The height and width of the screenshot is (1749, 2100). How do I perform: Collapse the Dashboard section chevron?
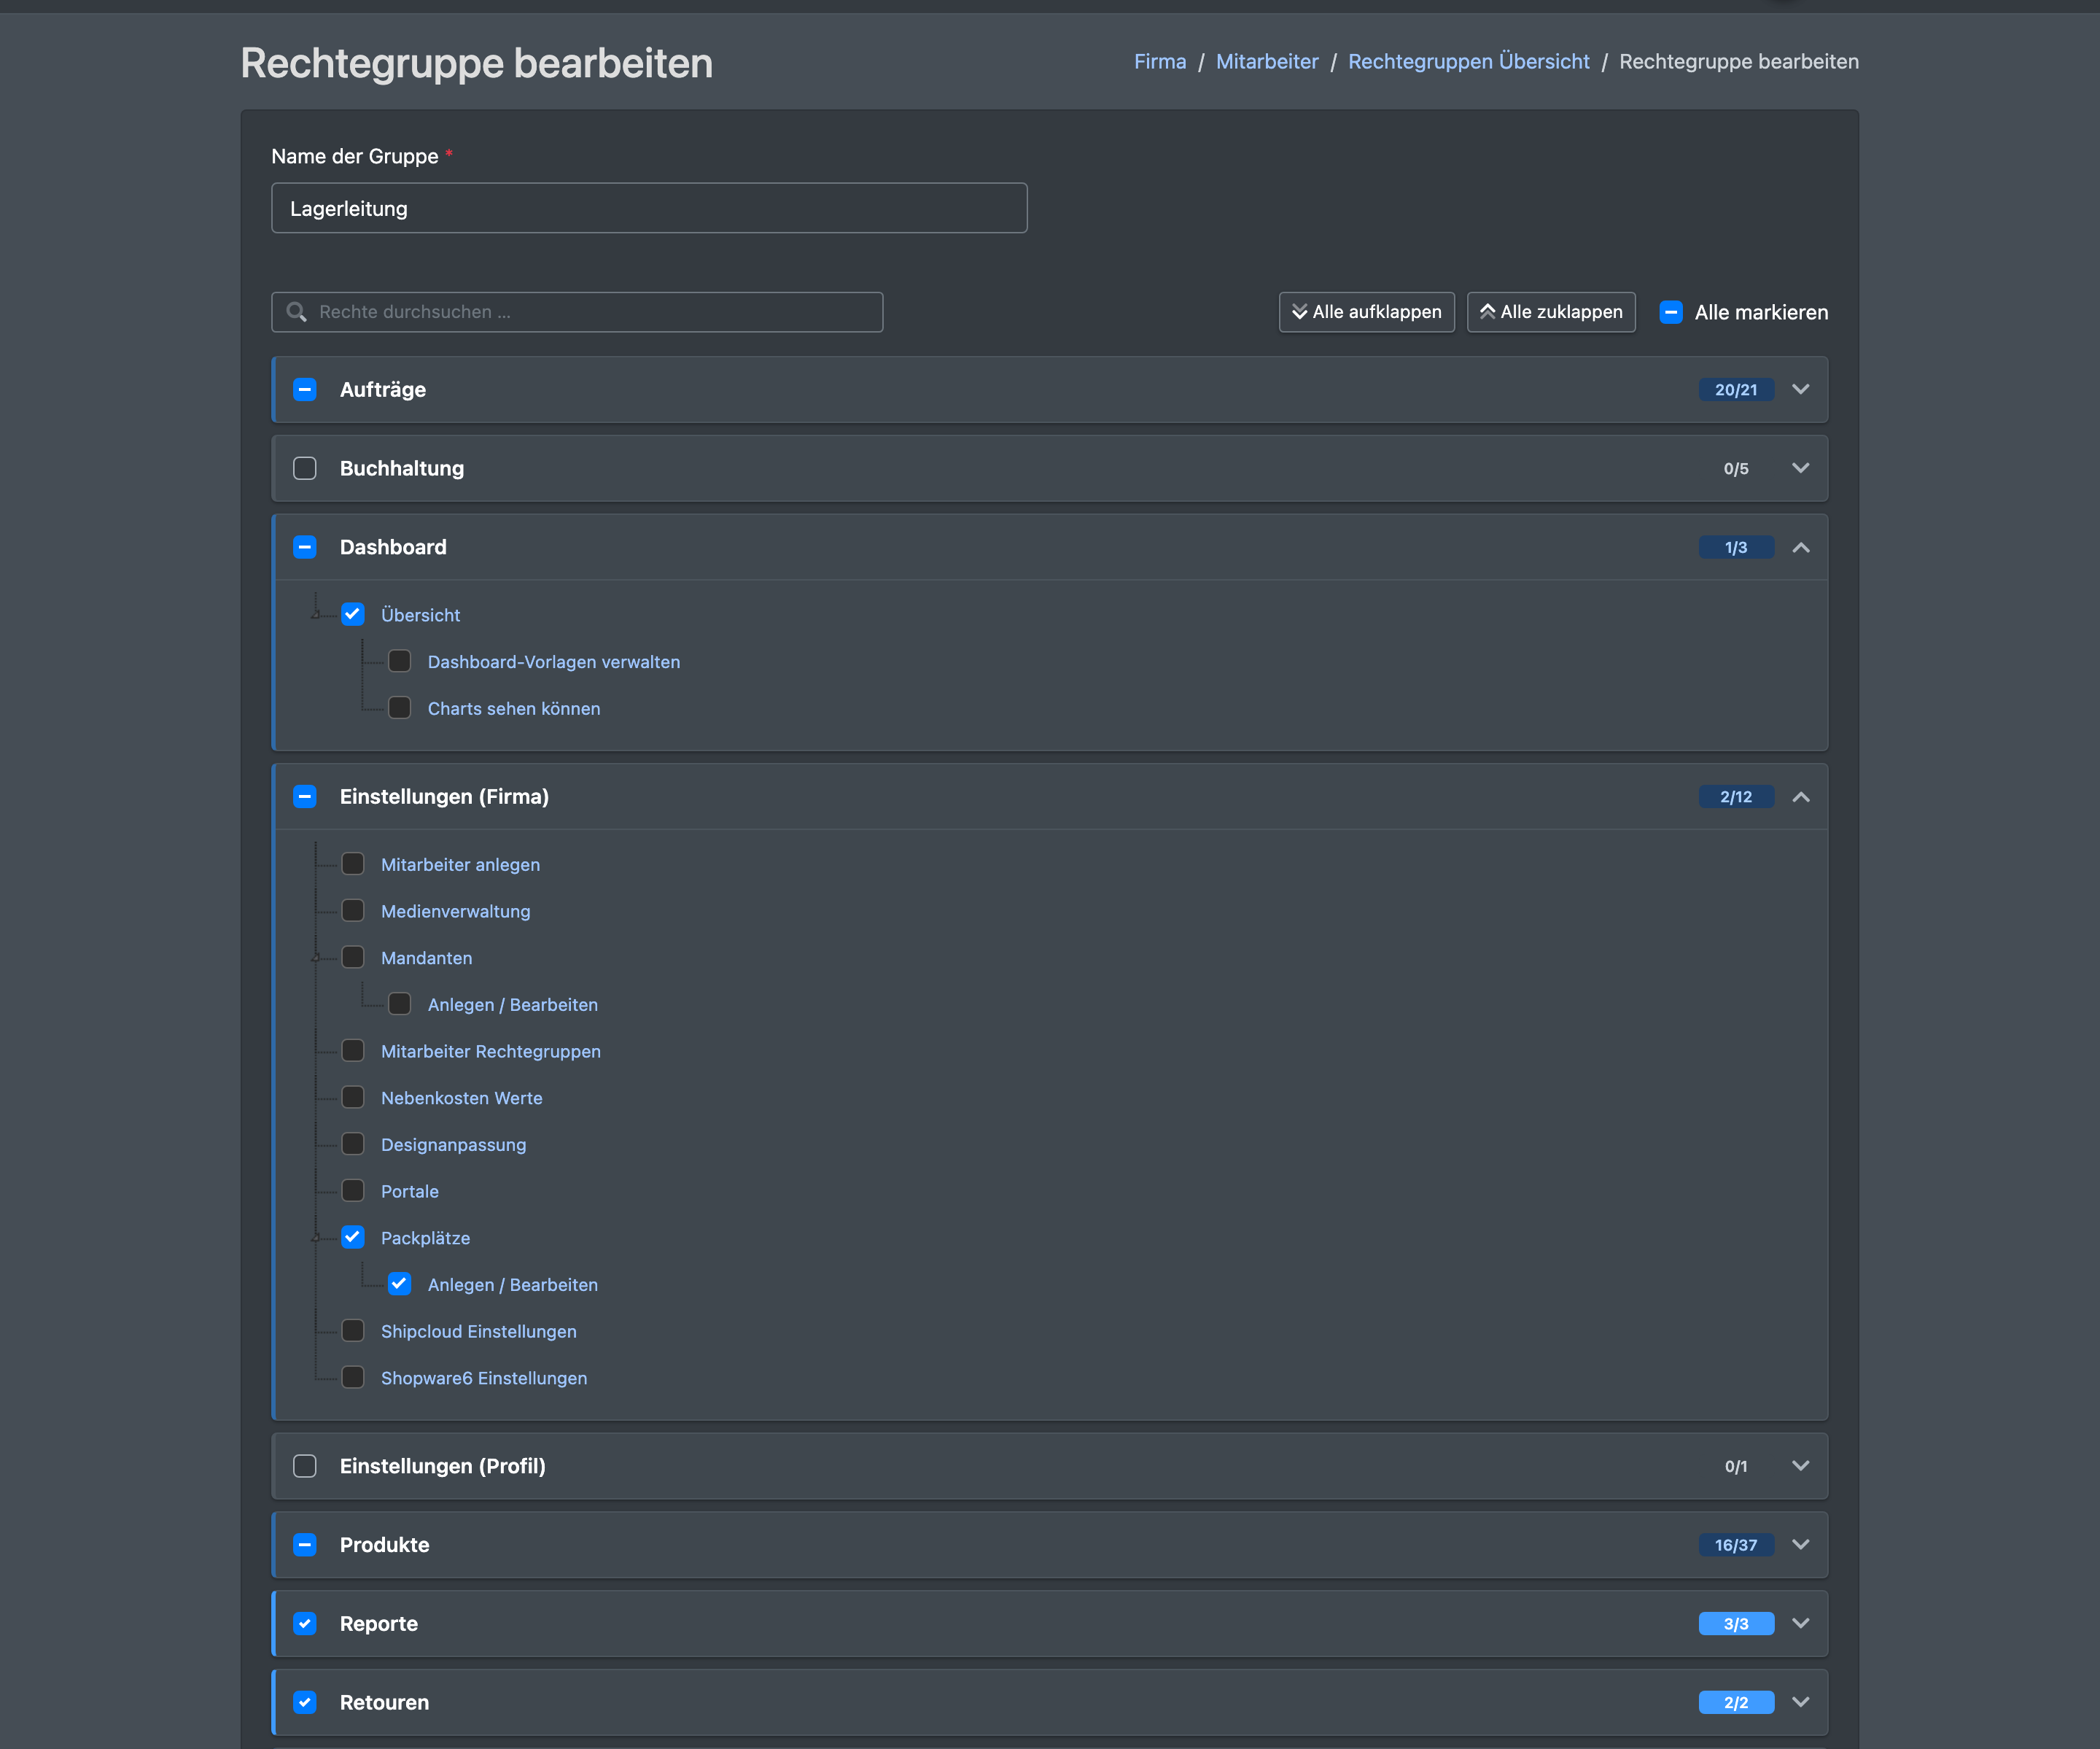click(x=1800, y=547)
